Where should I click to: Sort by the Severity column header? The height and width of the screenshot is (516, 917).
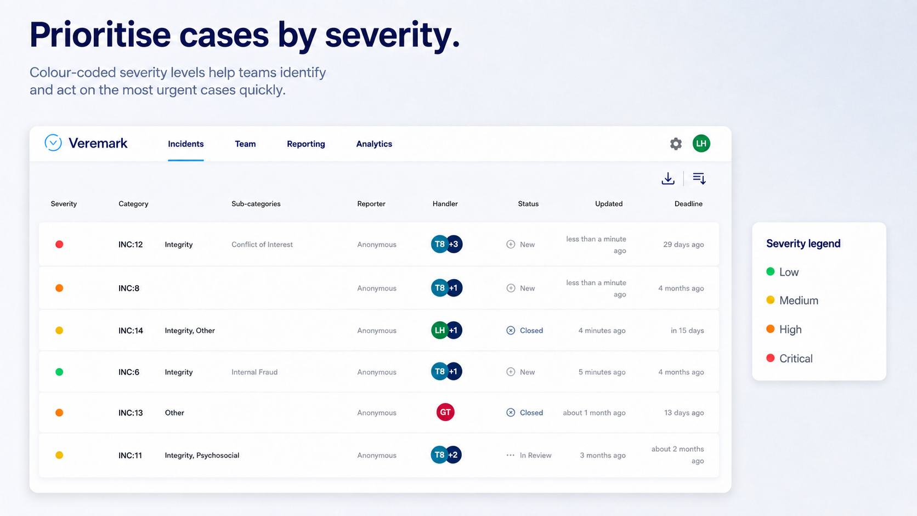coord(64,203)
